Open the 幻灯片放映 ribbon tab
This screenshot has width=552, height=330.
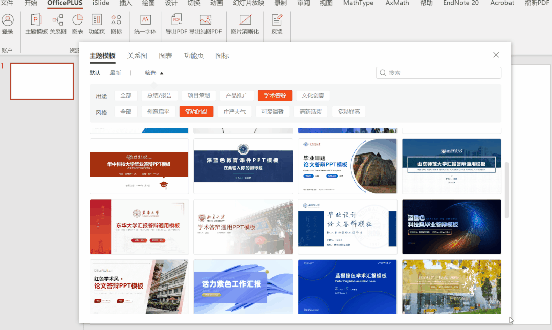(249, 3)
